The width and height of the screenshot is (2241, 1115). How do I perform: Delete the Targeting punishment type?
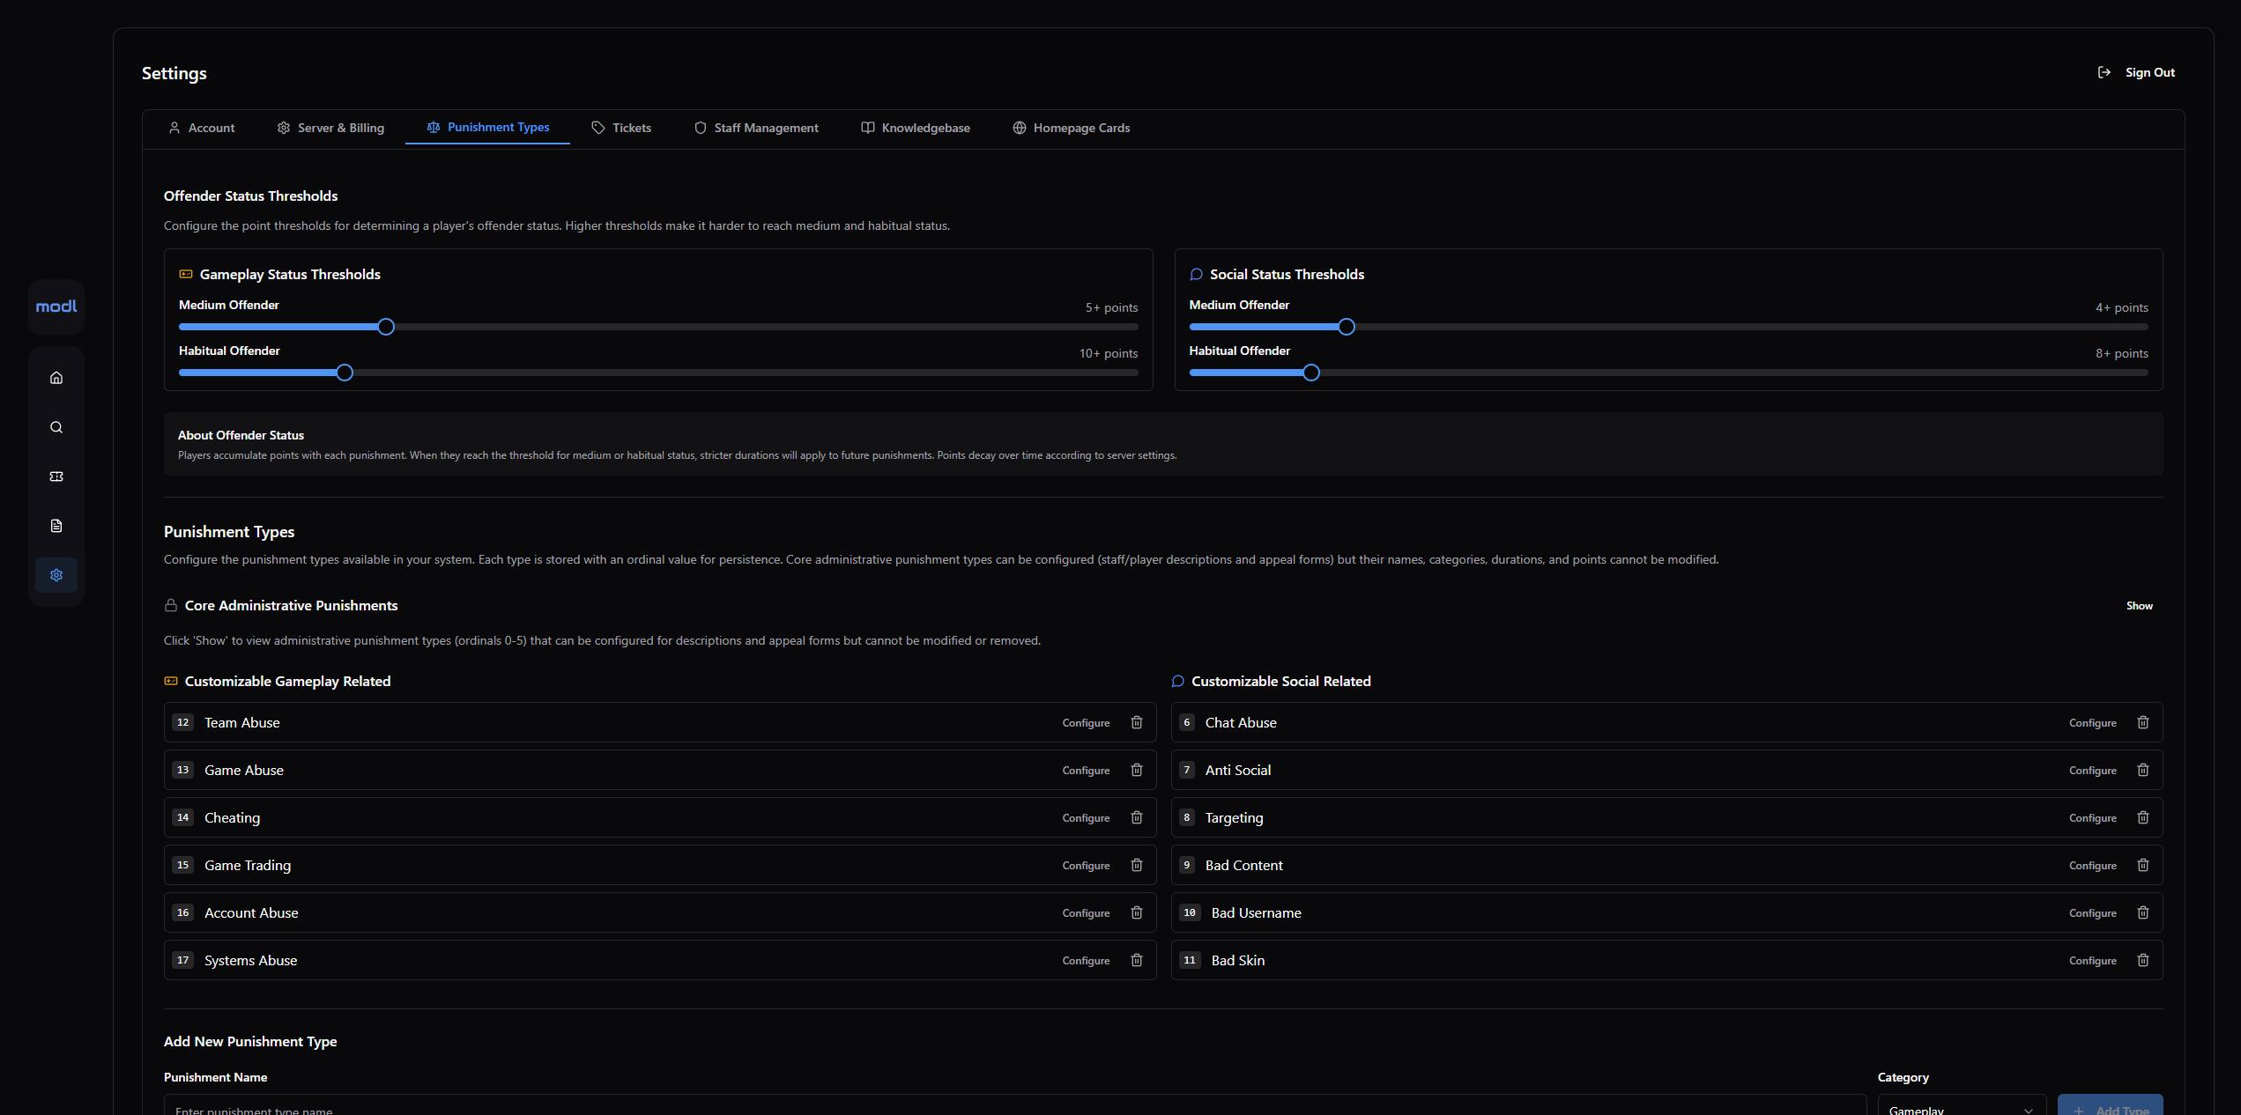pos(2143,817)
